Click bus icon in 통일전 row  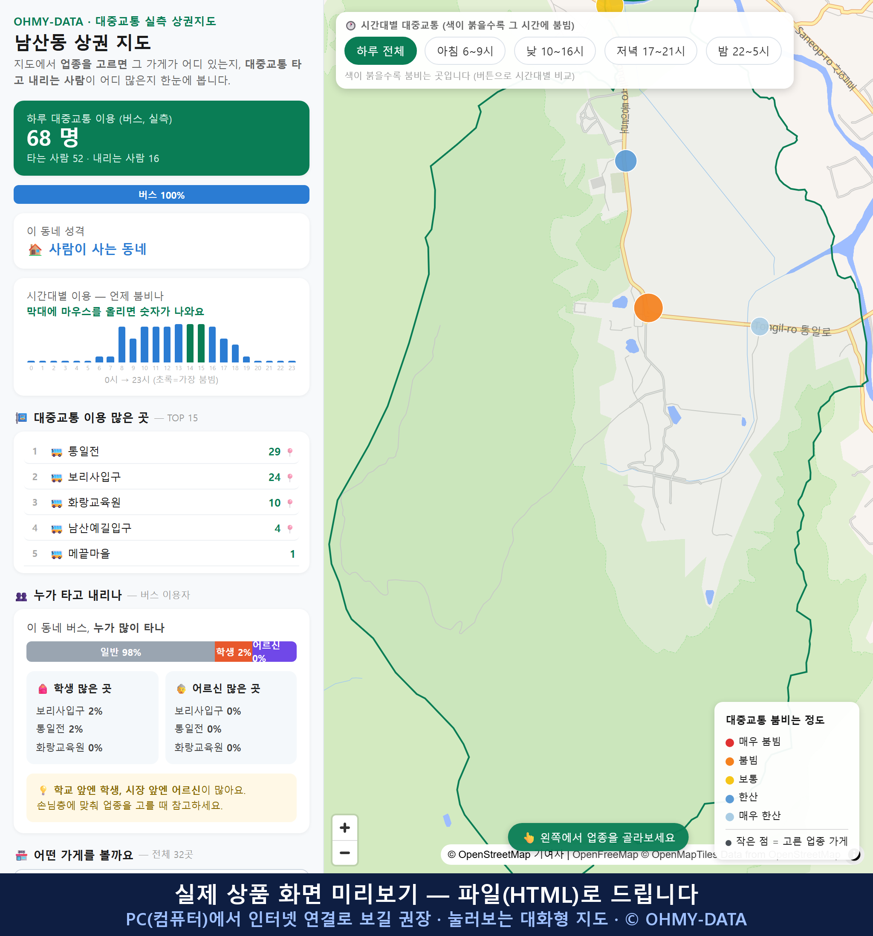click(x=56, y=452)
